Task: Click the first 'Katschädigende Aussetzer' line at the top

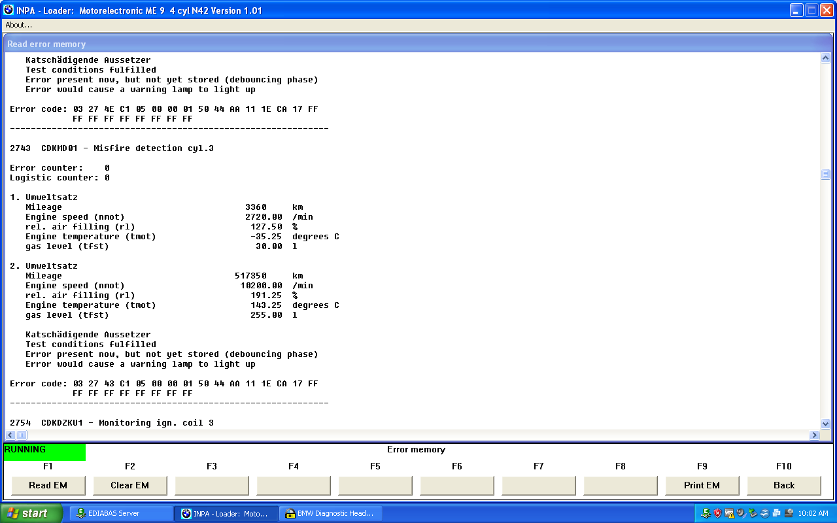Action: [x=88, y=60]
